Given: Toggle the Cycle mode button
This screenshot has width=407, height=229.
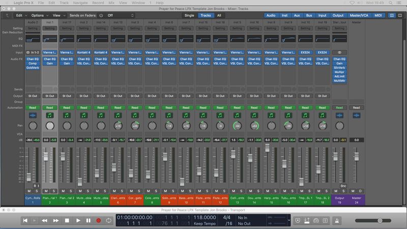Looking at the screenshot, I should click(109, 220).
